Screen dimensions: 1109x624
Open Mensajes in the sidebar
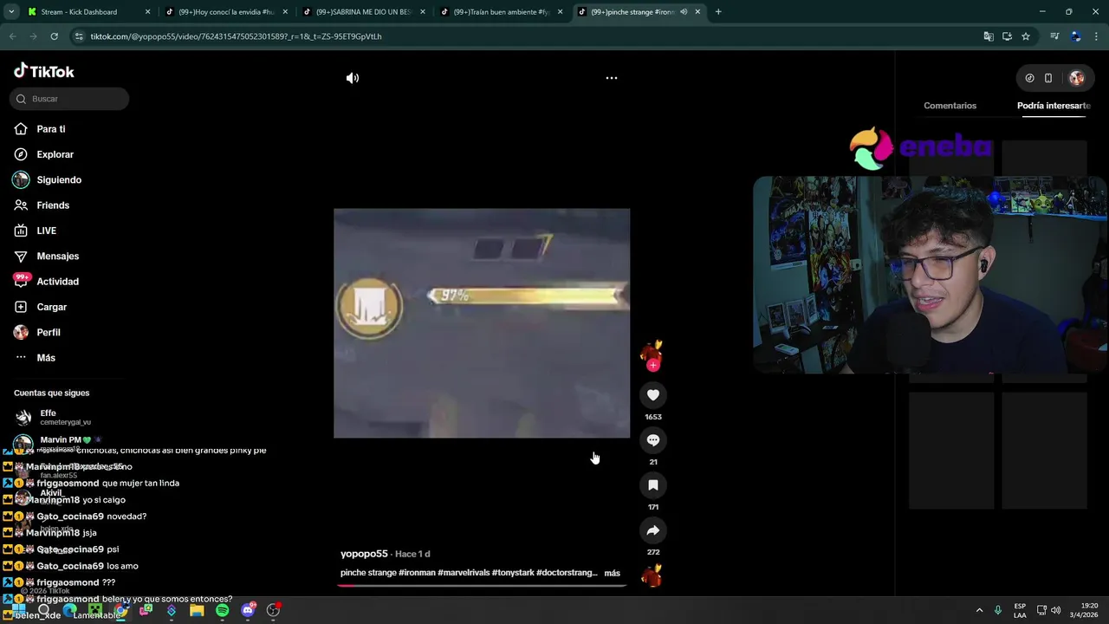point(57,257)
